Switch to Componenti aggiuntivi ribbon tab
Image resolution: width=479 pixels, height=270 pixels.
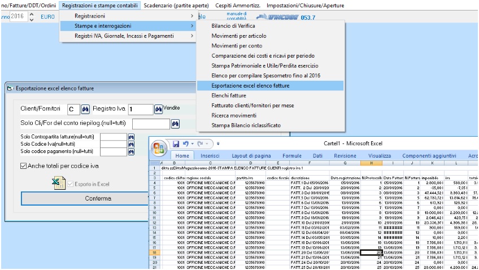(x=429, y=156)
